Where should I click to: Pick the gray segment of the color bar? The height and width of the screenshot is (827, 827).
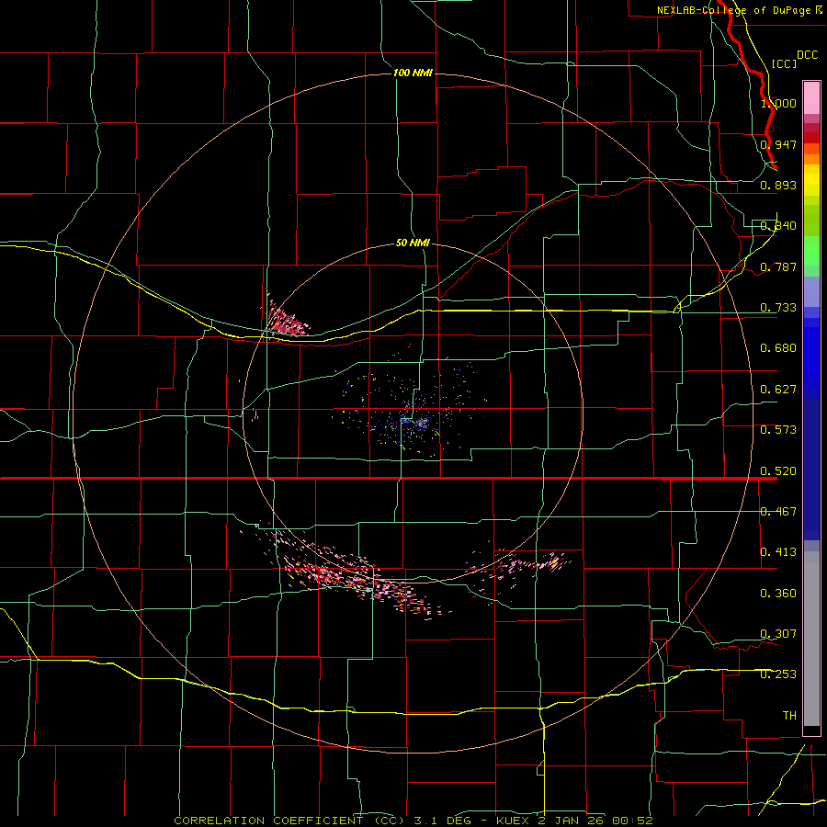click(811, 639)
